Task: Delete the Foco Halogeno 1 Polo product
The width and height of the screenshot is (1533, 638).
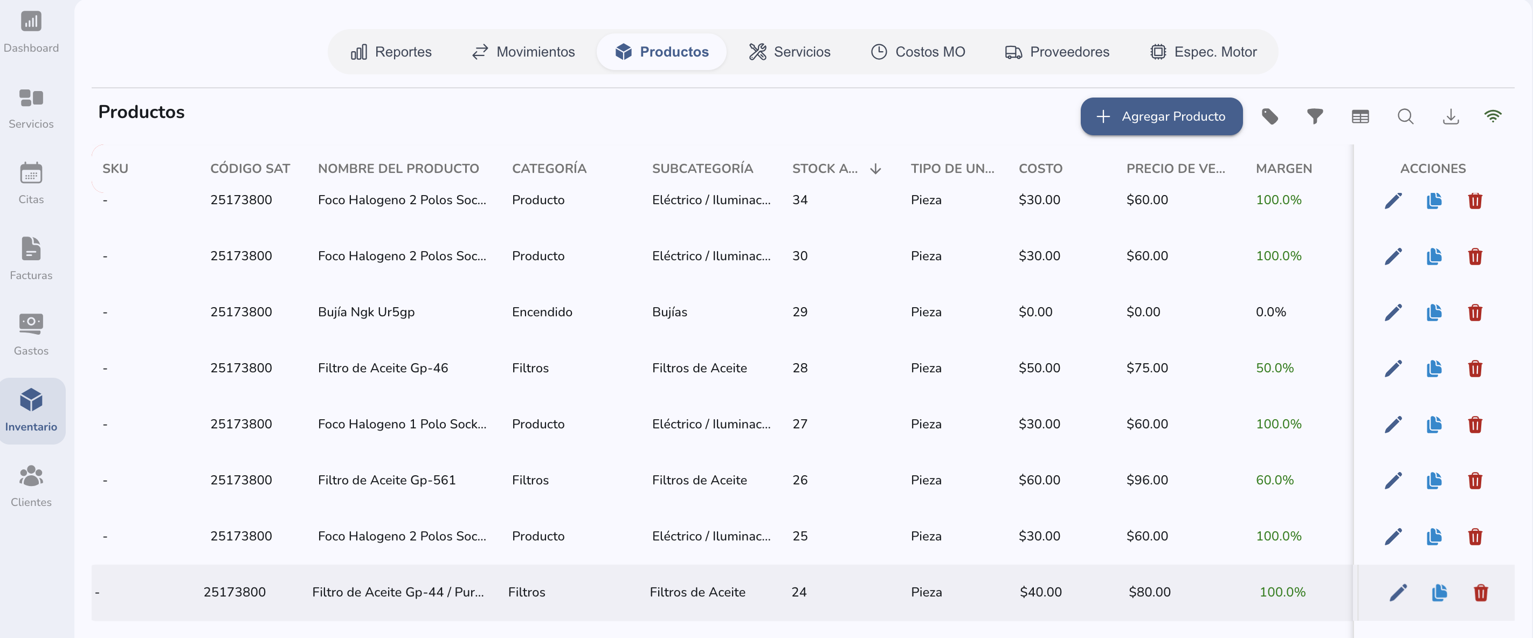Action: [1475, 424]
